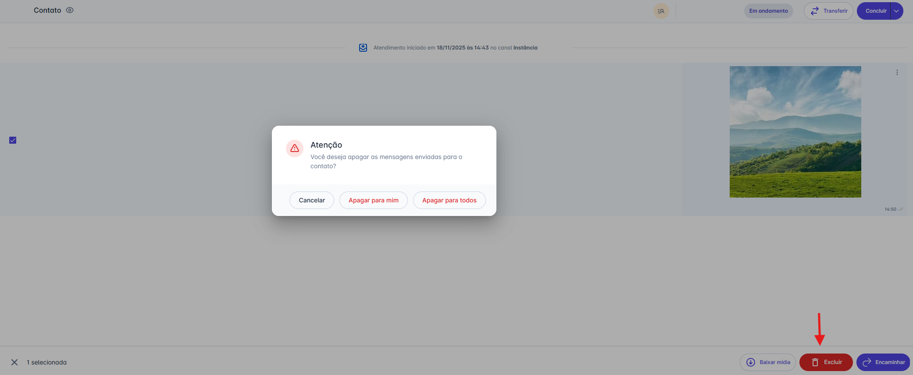This screenshot has width=913, height=375.
Task: Uncheck the selected message checkbox
Action: coord(13,140)
